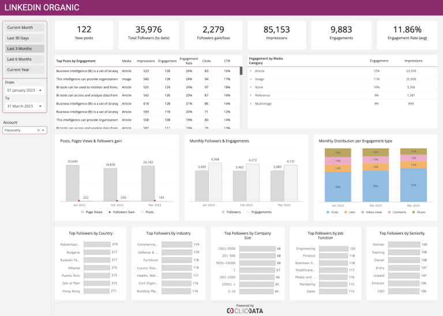This screenshot has height=316, width=443.
Task: Toggle Engagements legend marker in monthly chart
Action: (x=249, y=212)
